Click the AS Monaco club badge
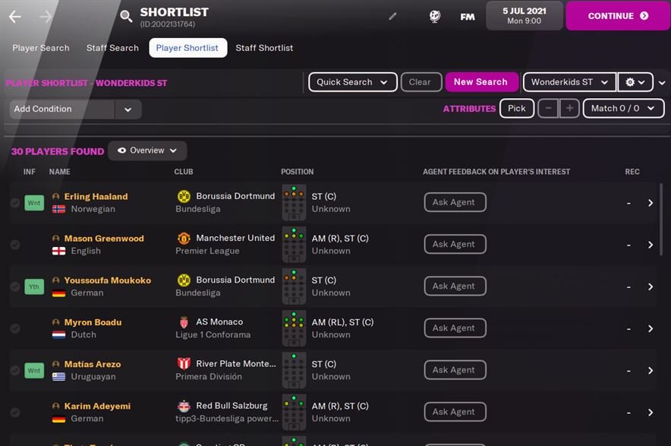 pyautogui.click(x=184, y=322)
